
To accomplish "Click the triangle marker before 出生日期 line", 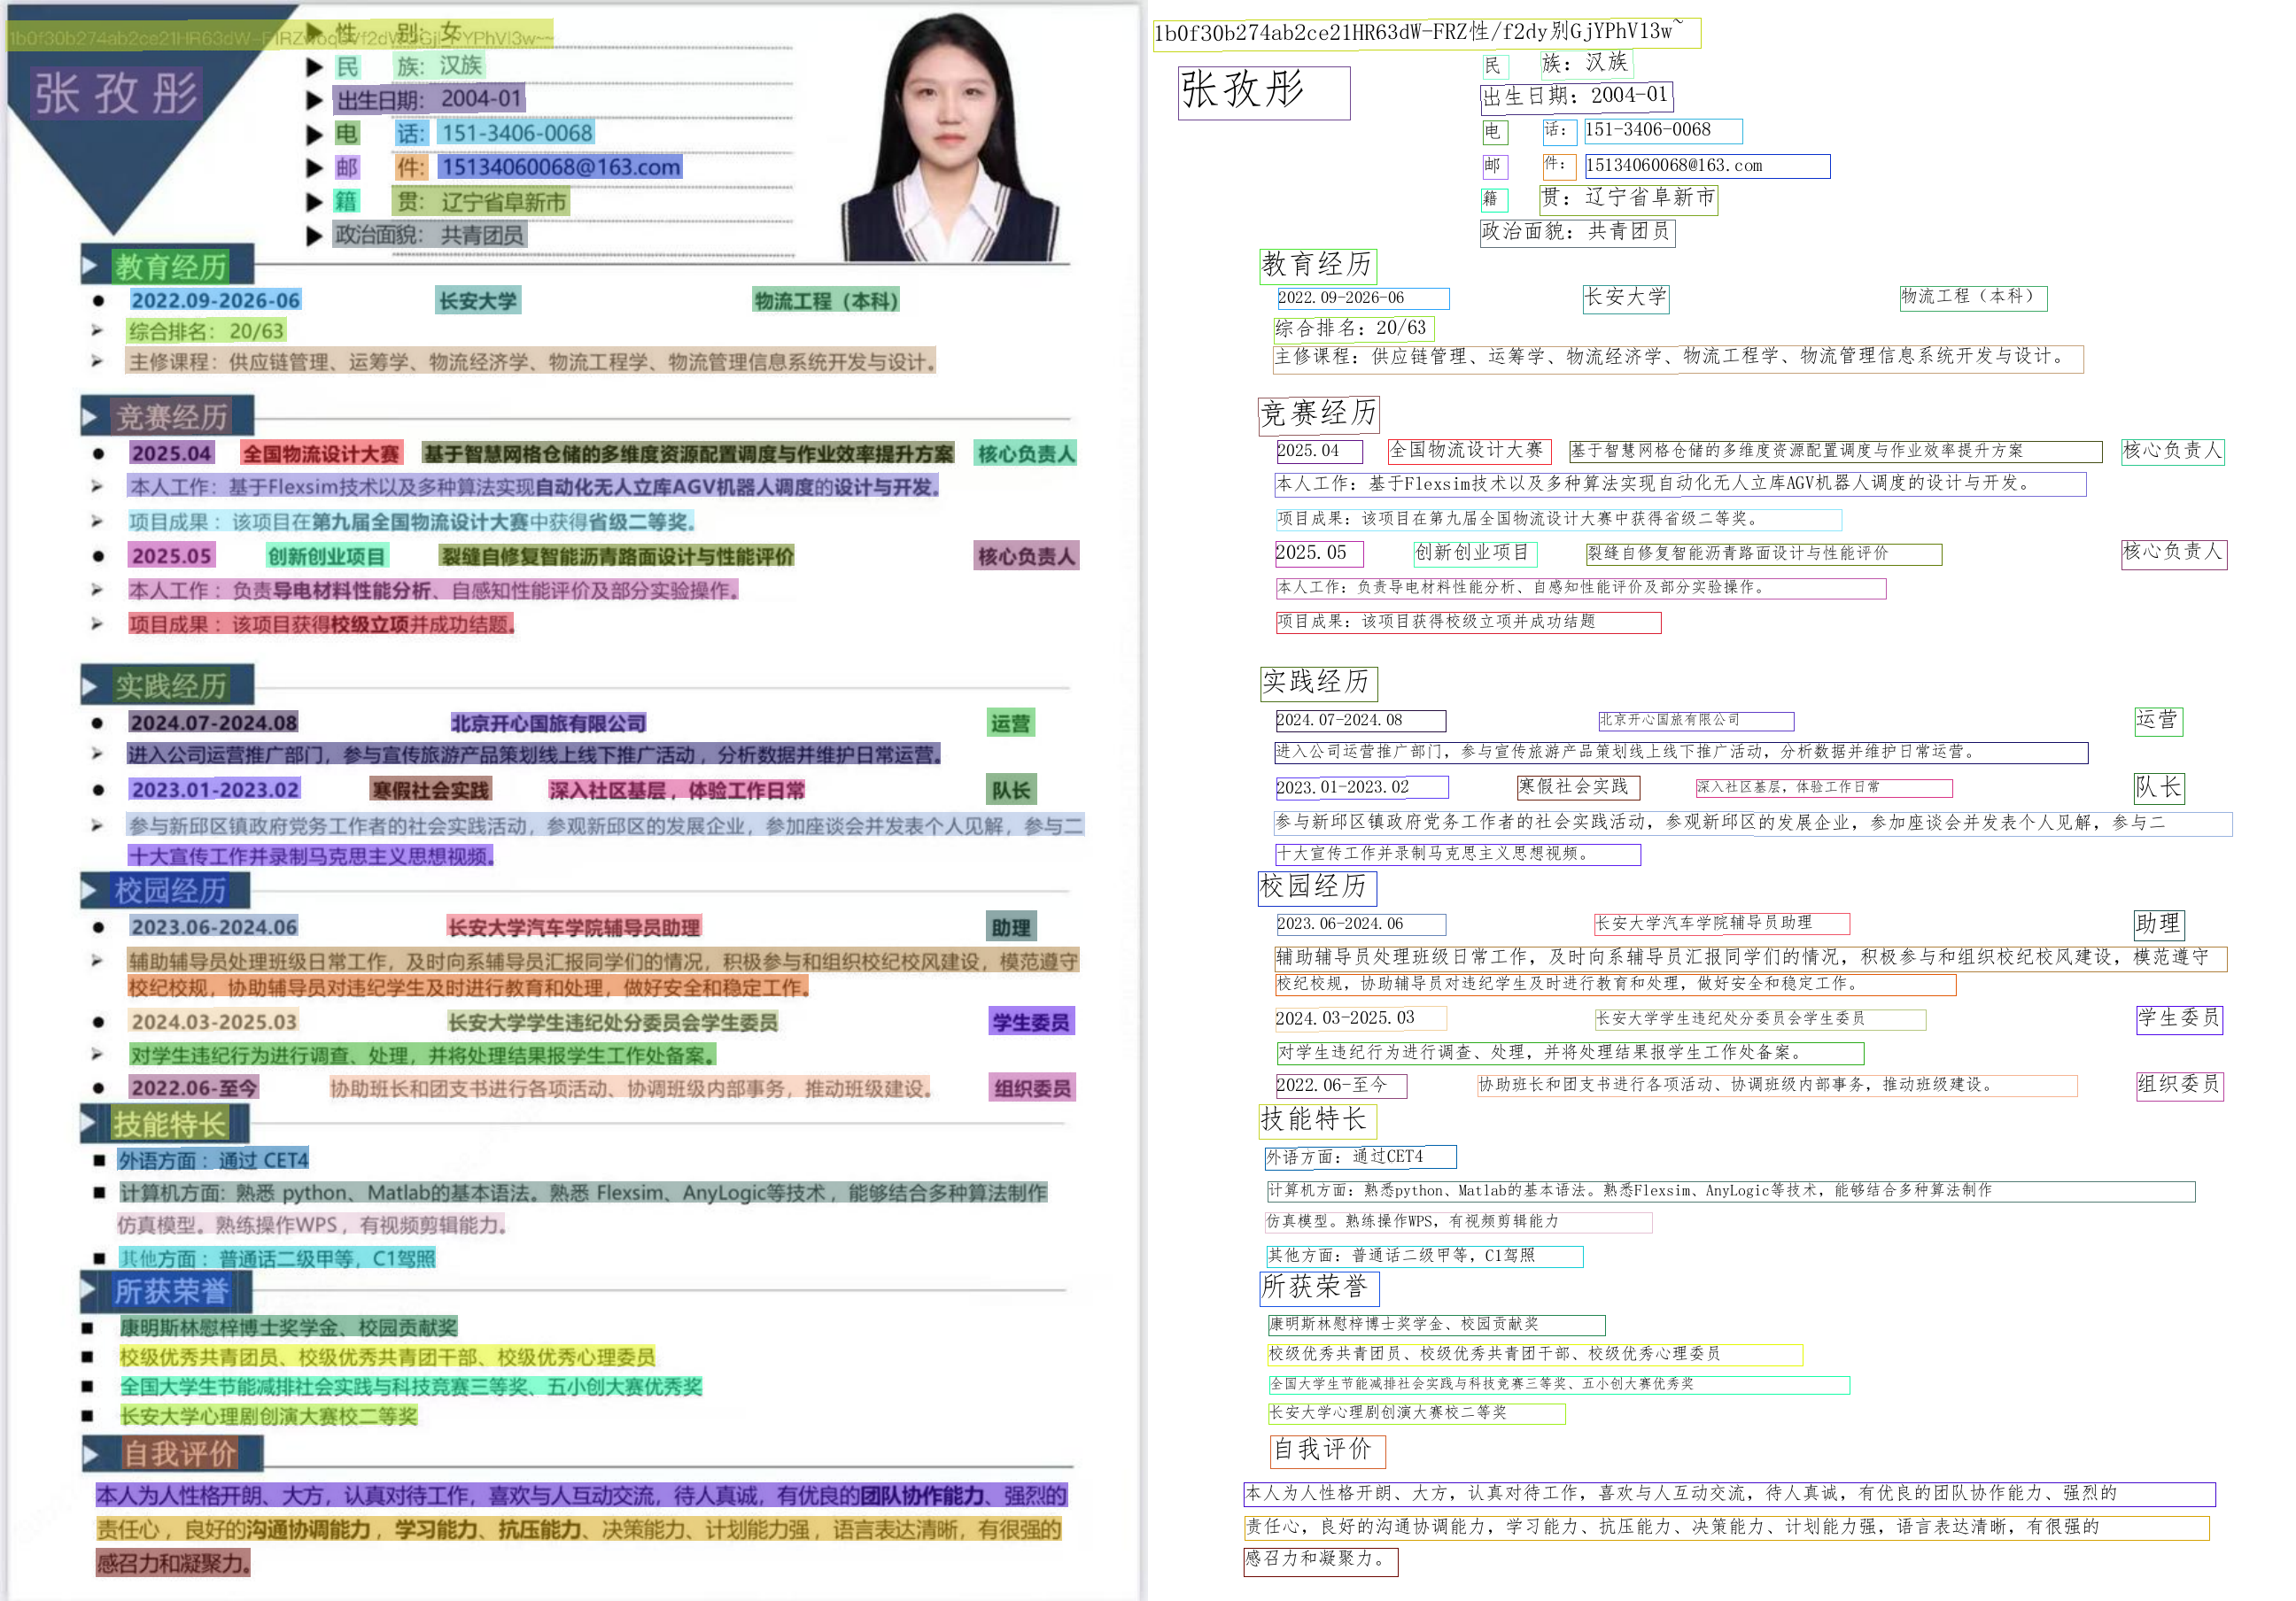I will (314, 100).
